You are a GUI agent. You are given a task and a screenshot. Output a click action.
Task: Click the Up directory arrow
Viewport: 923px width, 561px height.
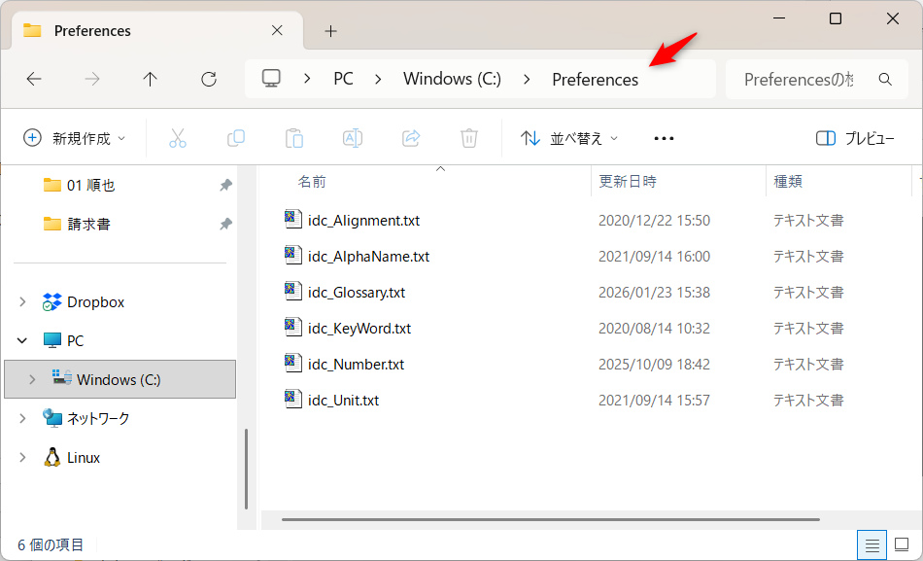pyautogui.click(x=150, y=80)
